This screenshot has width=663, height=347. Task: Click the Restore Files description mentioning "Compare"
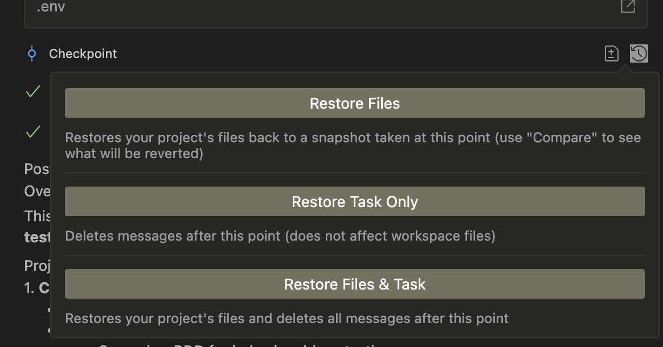coord(353,145)
